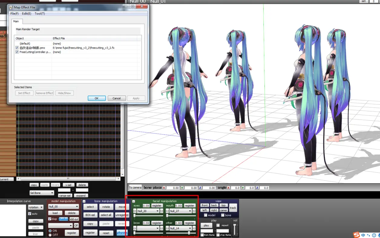Collapse the bone manipulation panel
This screenshot has width=380, height=238.
[84, 201]
